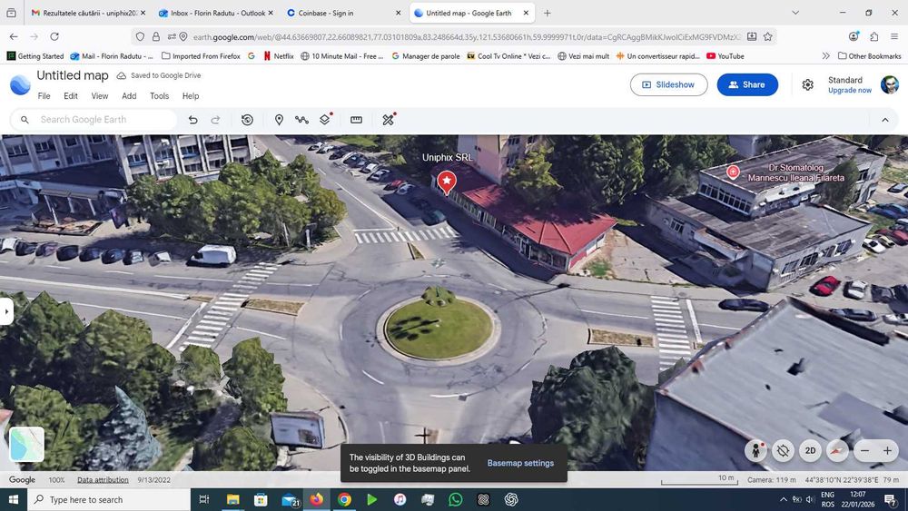Click the Saved to Google Drive cloud icon
Viewport: 908px width, 511px height.
pos(121,76)
